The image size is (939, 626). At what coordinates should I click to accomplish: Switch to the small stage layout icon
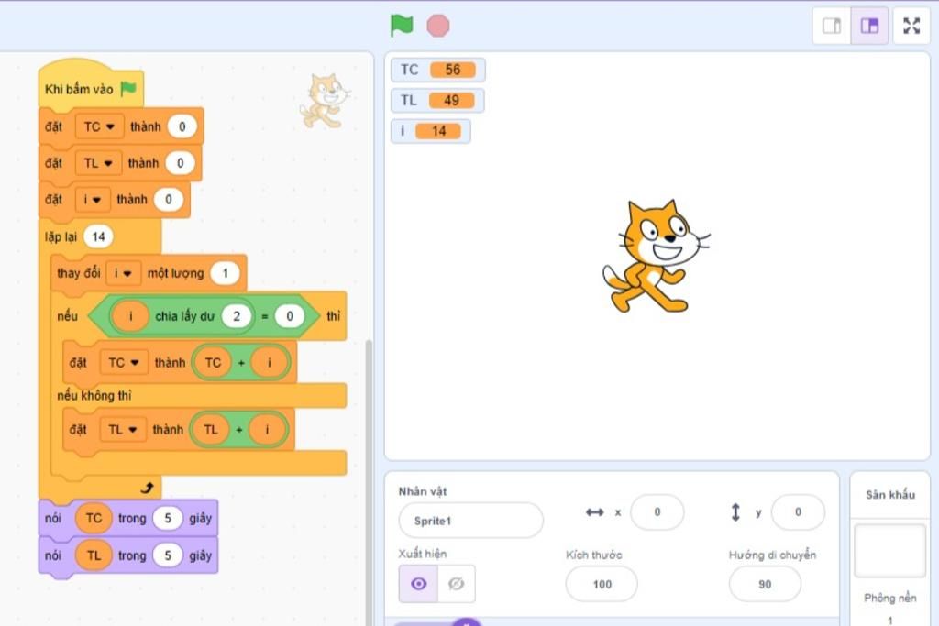point(832,26)
